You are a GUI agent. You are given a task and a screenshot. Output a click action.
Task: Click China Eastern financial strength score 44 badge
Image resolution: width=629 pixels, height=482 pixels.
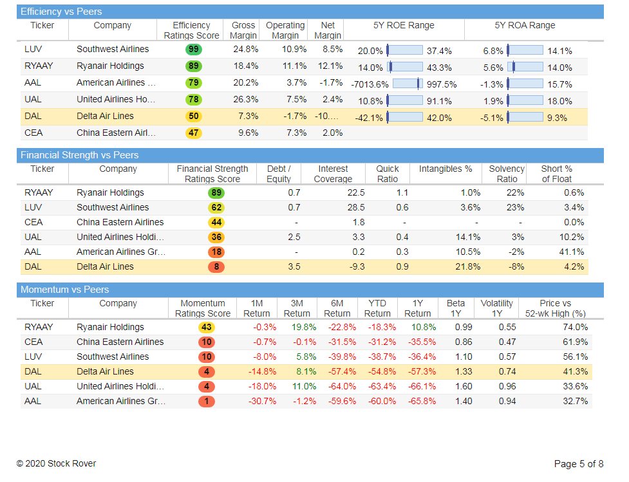(216, 223)
